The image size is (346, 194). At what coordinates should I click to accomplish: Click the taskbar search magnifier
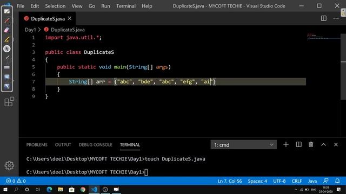click(x=16, y=189)
